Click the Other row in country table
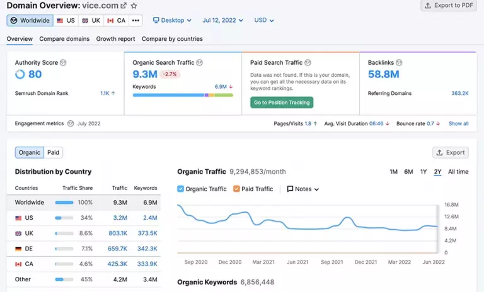484x292 pixels. (x=84, y=279)
